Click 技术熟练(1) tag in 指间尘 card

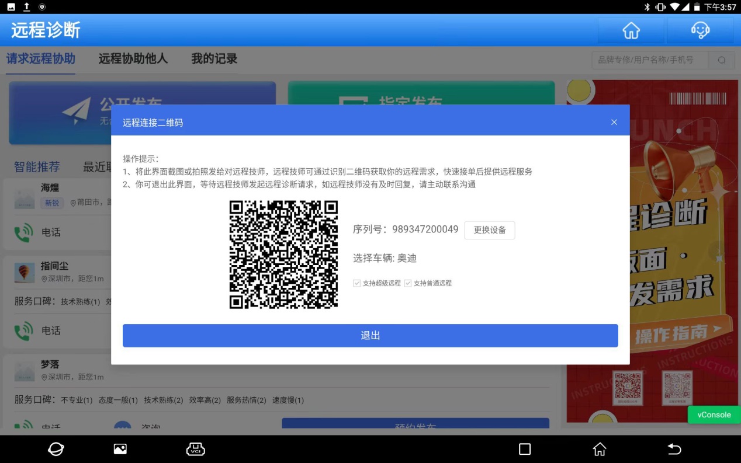[x=81, y=302]
